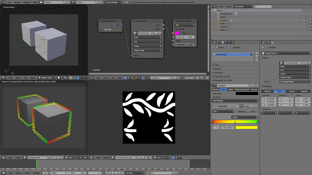Image resolution: width=312 pixels, height=175 pixels.
Task: Enable the Clamp checkbox in Line Style Output node
Action: click(176, 29)
